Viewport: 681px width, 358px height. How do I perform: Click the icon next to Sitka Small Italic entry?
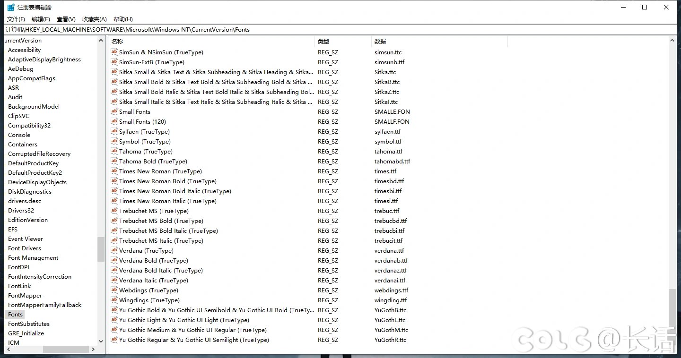[114, 102]
